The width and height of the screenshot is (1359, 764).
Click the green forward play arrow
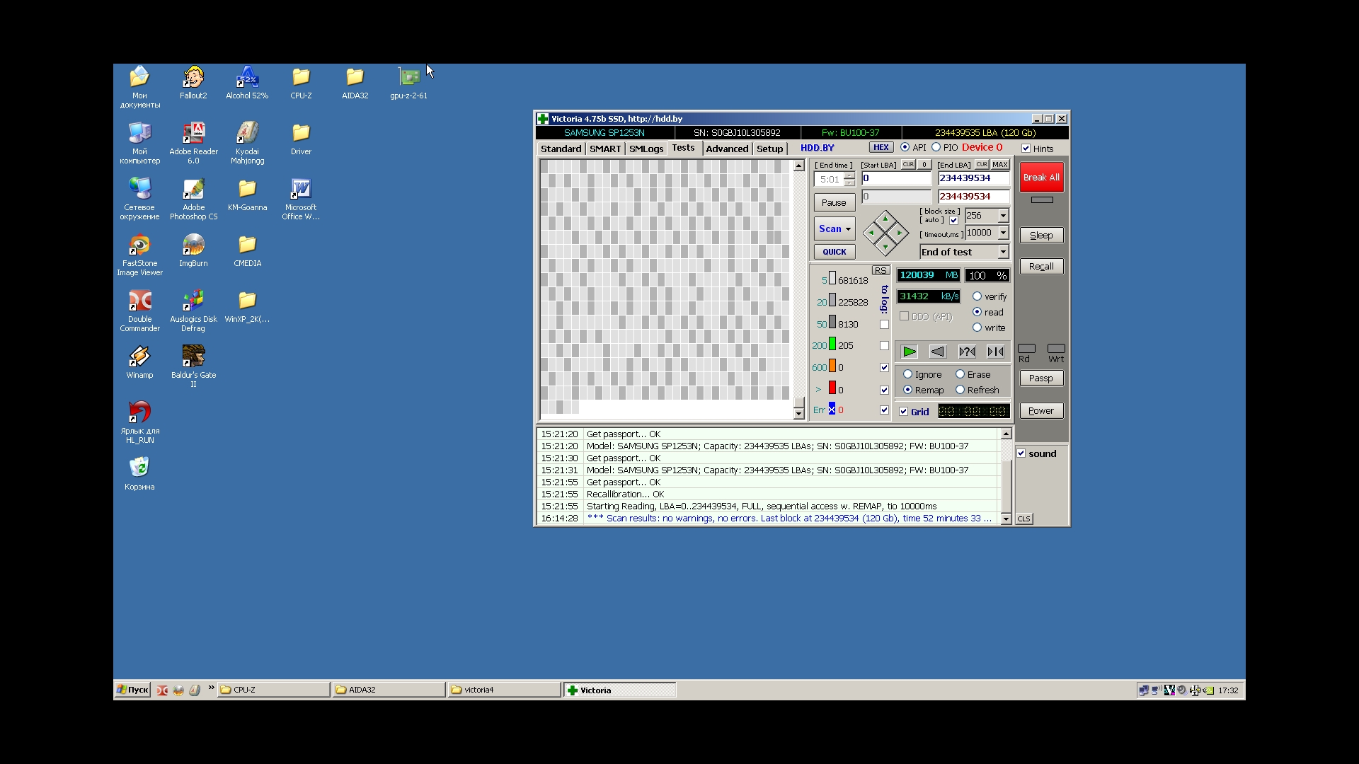click(x=910, y=352)
